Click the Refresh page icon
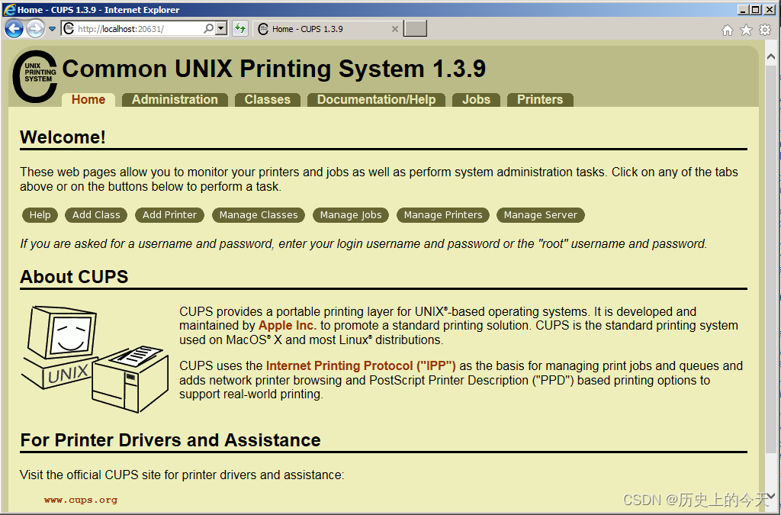 pos(240,29)
